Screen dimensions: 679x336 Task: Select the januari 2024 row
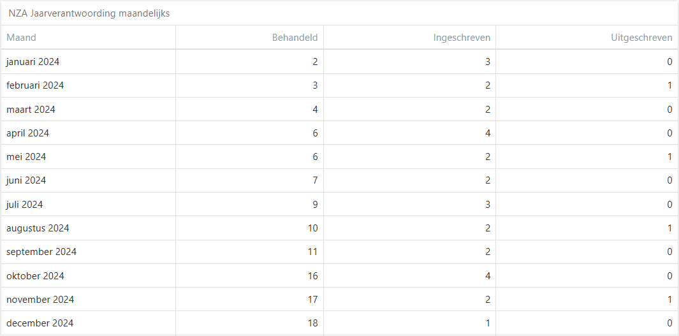tap(33, 62)
